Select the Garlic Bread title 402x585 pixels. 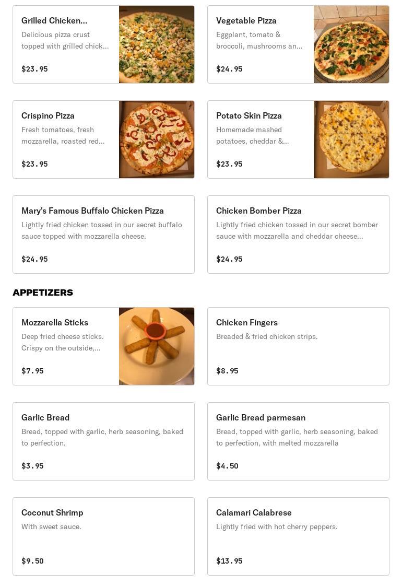coord(45,417)
